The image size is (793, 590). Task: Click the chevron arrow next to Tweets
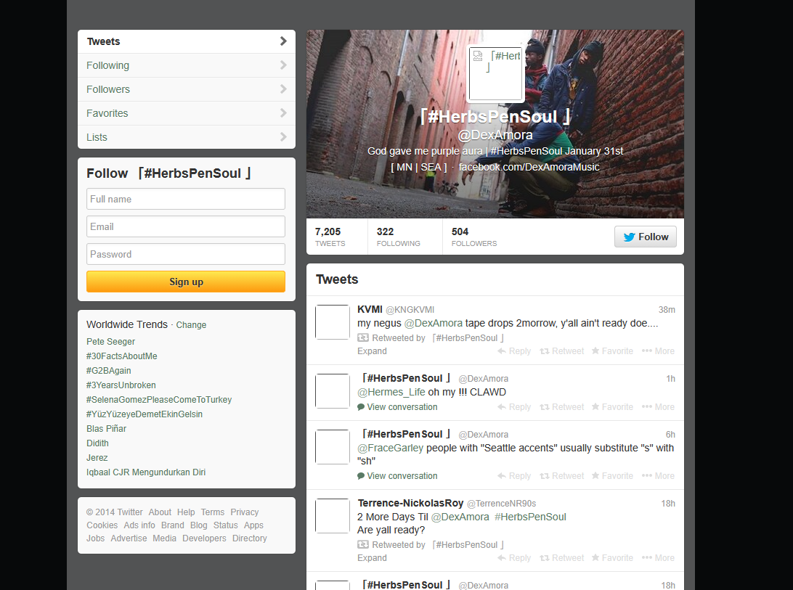coord(283,41)
